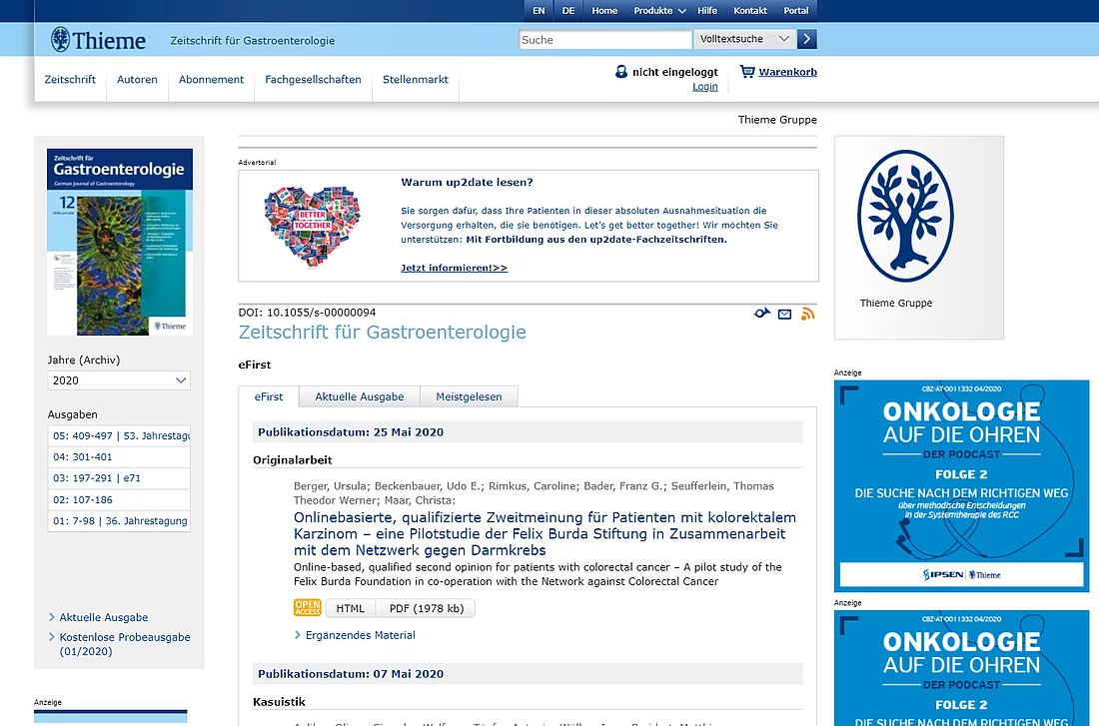Open the Jahre Archiv year selector showing 2020
This screenshot has width=1099, height=726.
pyautogui.click(x=118, y=380)
